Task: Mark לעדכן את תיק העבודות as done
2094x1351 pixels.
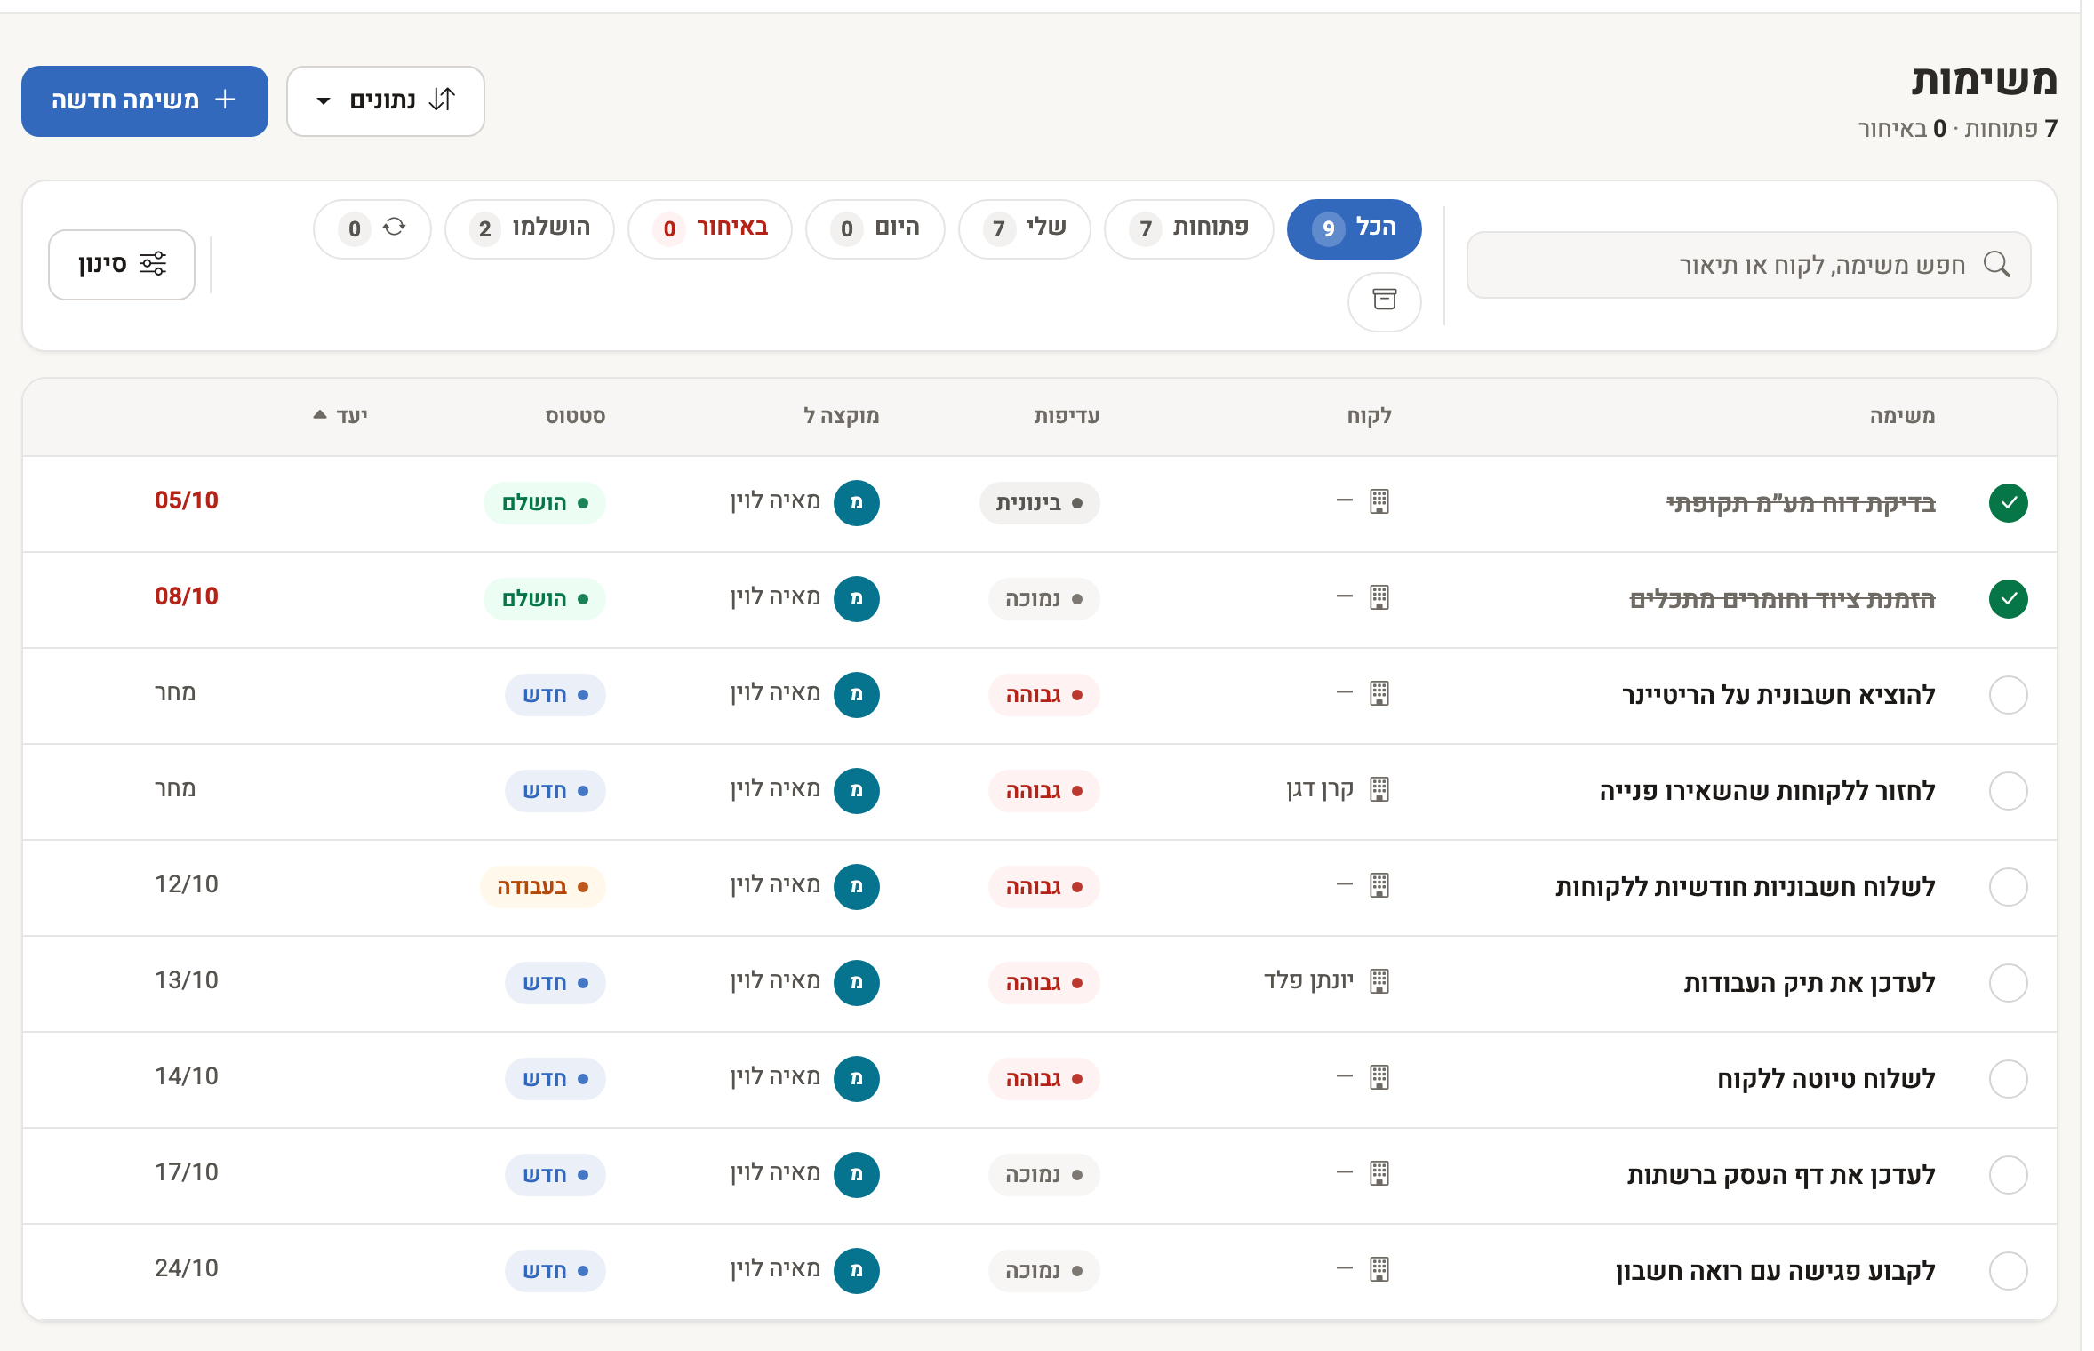Action: click(2008, 983)
